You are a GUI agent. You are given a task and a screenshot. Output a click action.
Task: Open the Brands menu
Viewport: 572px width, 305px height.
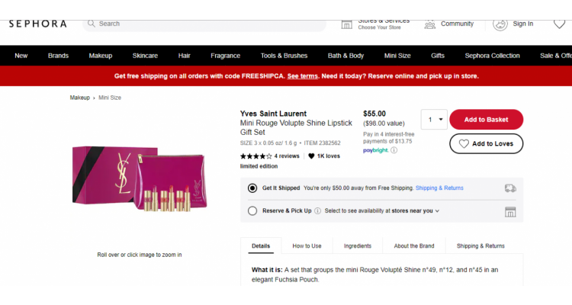click(x=59, y=56)
